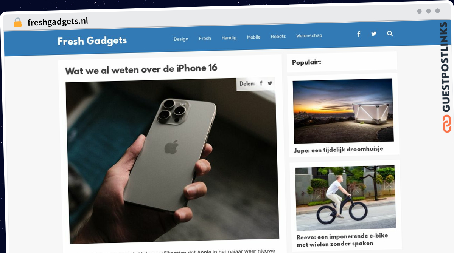454x253 pixels.
Task: Open the Facebook icon in header
Action: pyautogui.click(x=359, y=34)
